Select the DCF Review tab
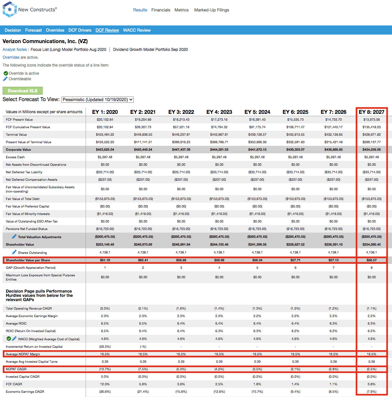 tap(107, 30)
